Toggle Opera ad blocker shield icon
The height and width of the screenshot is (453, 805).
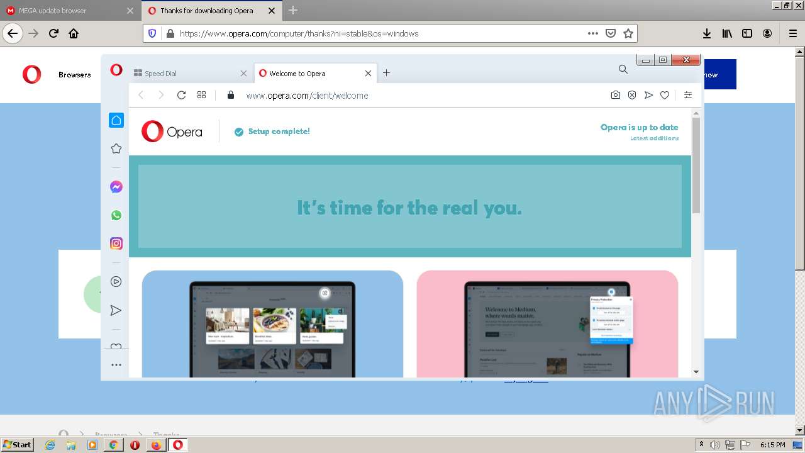632,95
